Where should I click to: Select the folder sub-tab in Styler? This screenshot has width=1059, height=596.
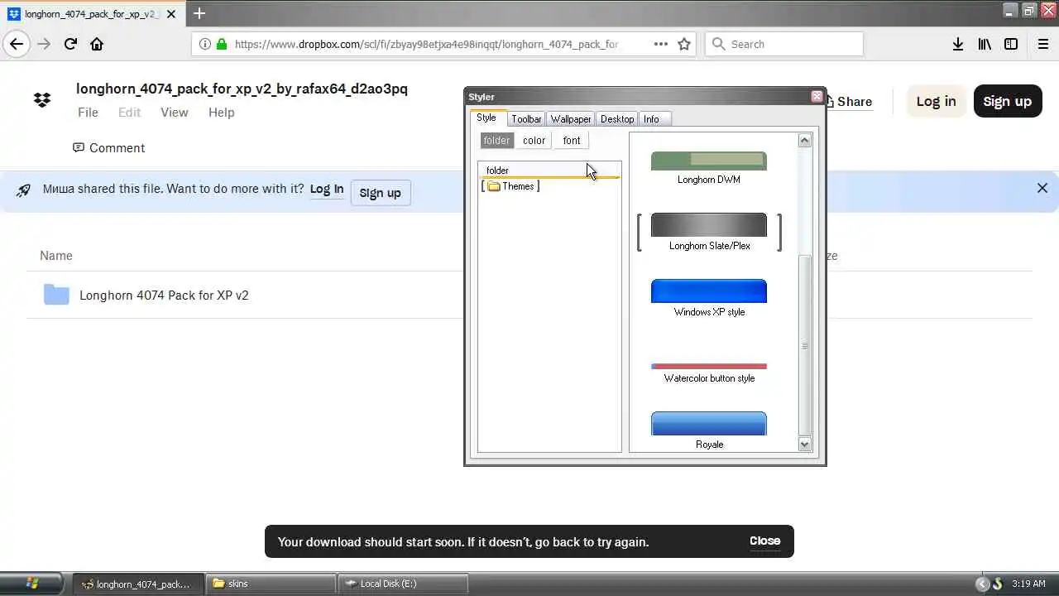click(x=496, y=141)
